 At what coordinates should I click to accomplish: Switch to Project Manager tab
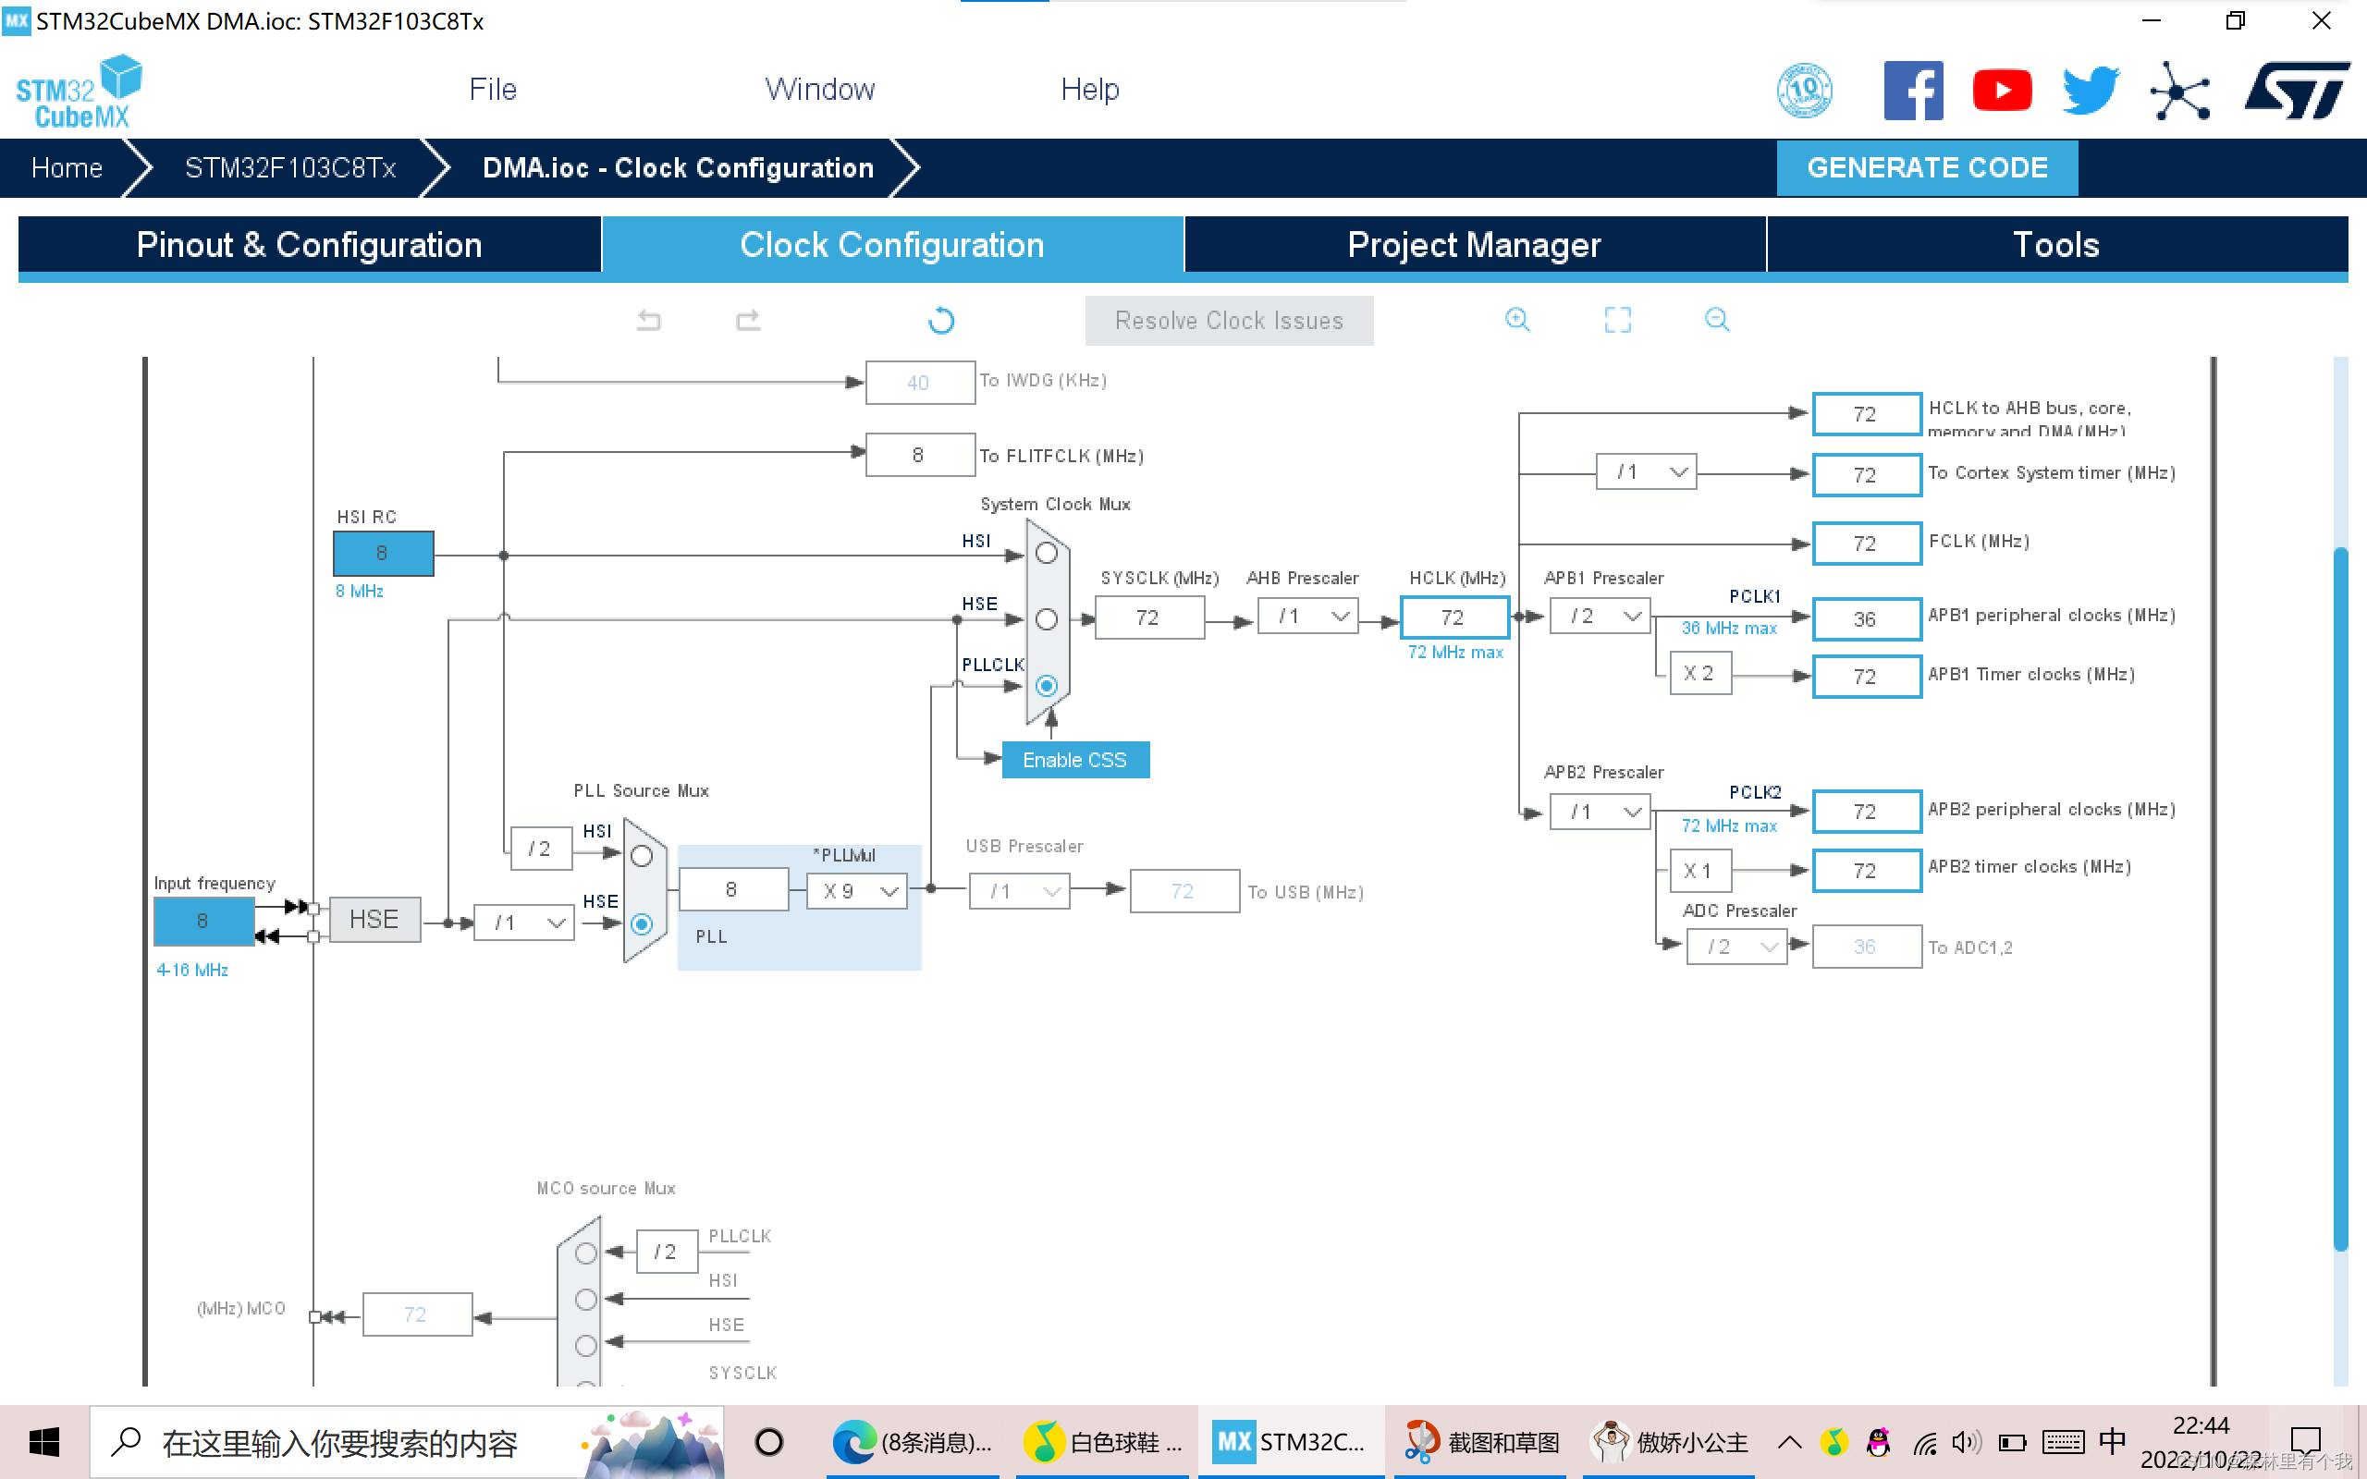[x=1474, y=245]
